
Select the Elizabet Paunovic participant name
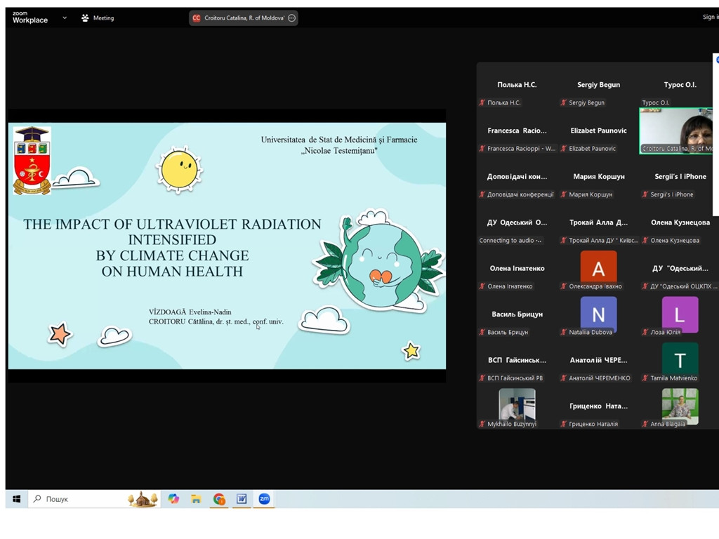pyautogui.click(x=598, y=131)
